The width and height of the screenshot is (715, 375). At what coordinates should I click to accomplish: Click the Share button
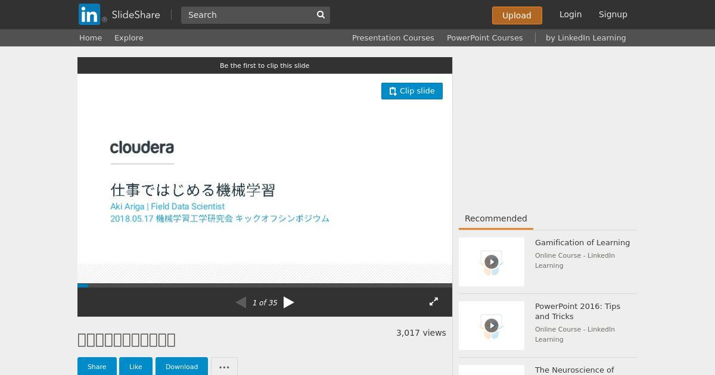click(97, 367)
